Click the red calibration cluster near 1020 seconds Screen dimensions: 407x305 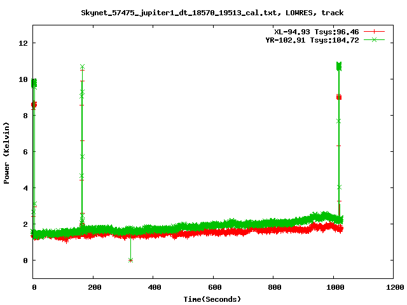tap(339, 97)
